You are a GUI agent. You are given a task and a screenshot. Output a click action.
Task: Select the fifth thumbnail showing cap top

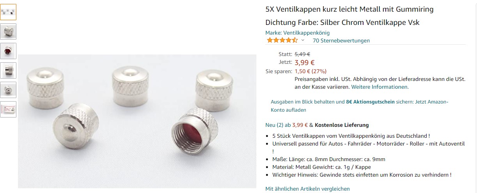point(8,90)
